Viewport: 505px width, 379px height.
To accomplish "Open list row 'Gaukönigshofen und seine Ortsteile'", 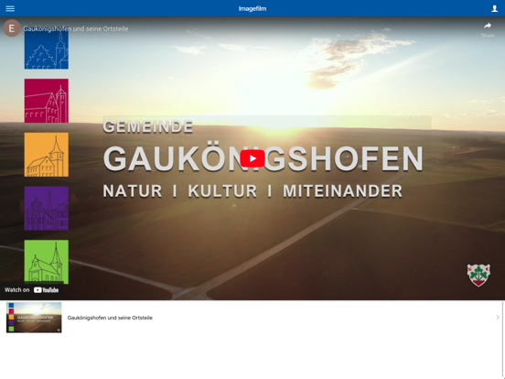I will [x=252, y=318].
